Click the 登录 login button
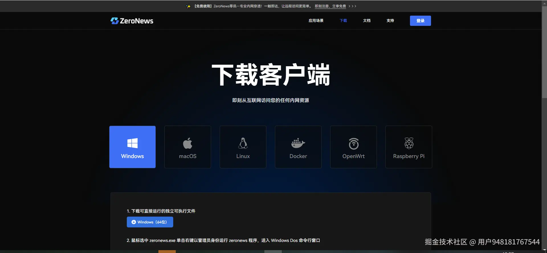Viewport: 547px width, 253px height. (x=421, y=21)
